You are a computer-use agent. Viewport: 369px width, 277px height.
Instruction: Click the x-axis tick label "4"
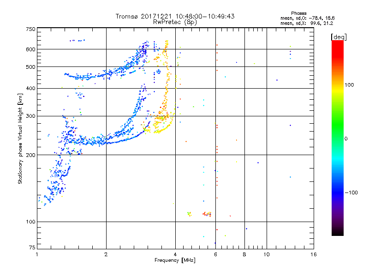(175, 254)
